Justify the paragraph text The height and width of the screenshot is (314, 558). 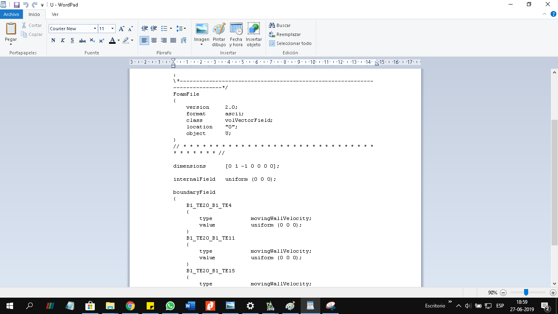click(x=173, y=40)
